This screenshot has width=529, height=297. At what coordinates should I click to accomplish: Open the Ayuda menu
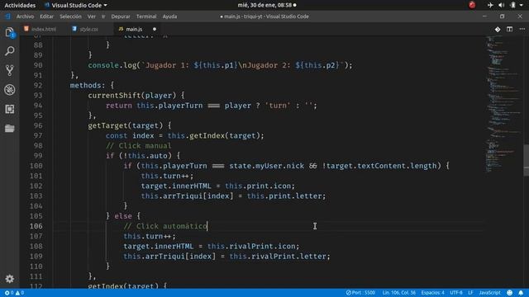point(169,16)
